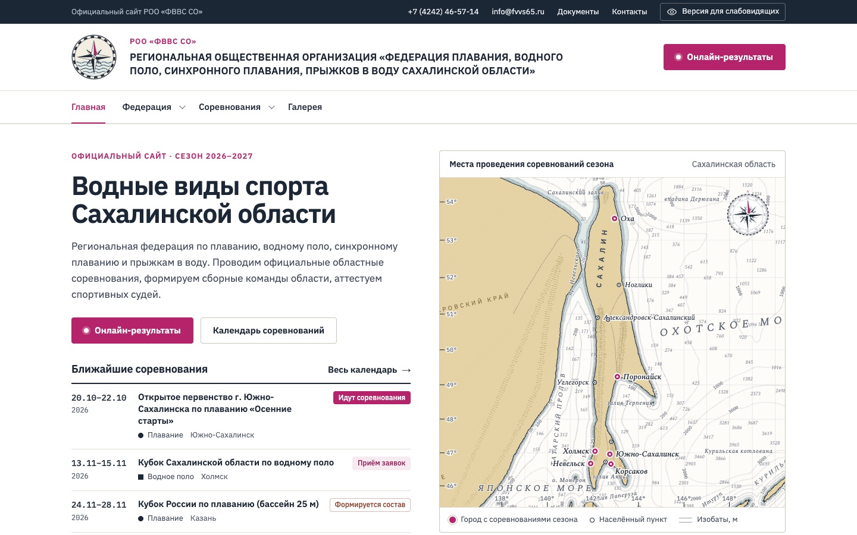This screenshot has width=857, height=535.
Task: Call the phone number +7 (4242) 46-57-14
Action: coord(443,12)
